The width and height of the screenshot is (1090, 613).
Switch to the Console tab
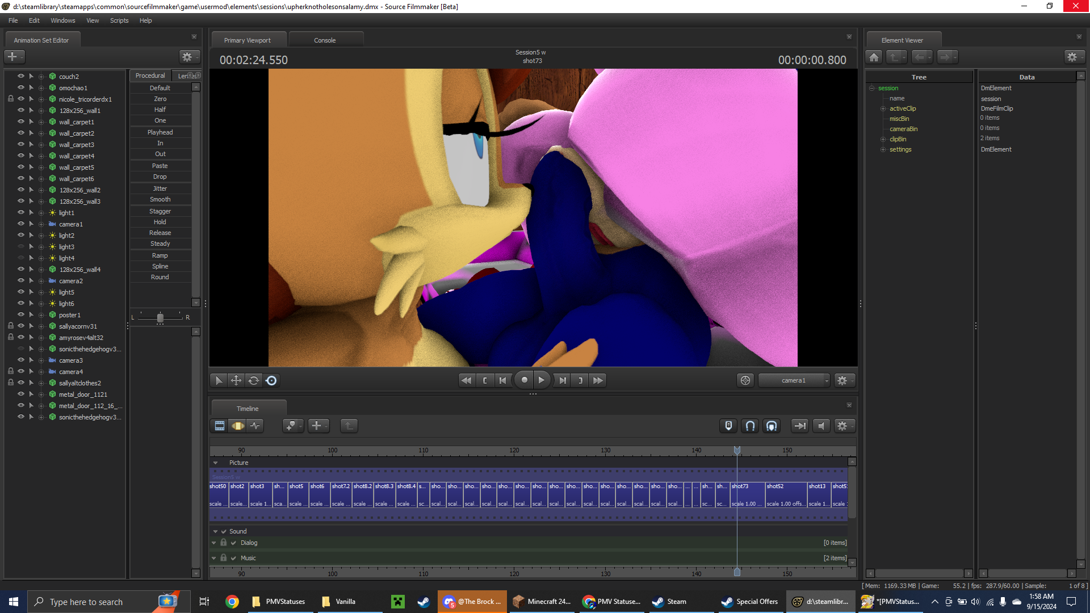point(325,40)
